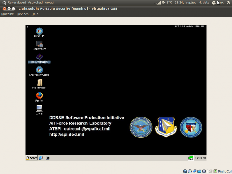Click the network adapters indicator icon
This screenshot has height=174, width=232.
[x=194, y=171]
